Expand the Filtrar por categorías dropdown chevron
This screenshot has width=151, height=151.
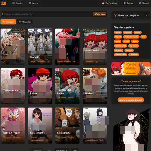[x=146, y=15]
